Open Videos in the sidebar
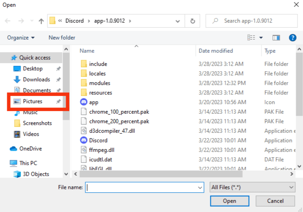303x212 pixels. (31, 134)
